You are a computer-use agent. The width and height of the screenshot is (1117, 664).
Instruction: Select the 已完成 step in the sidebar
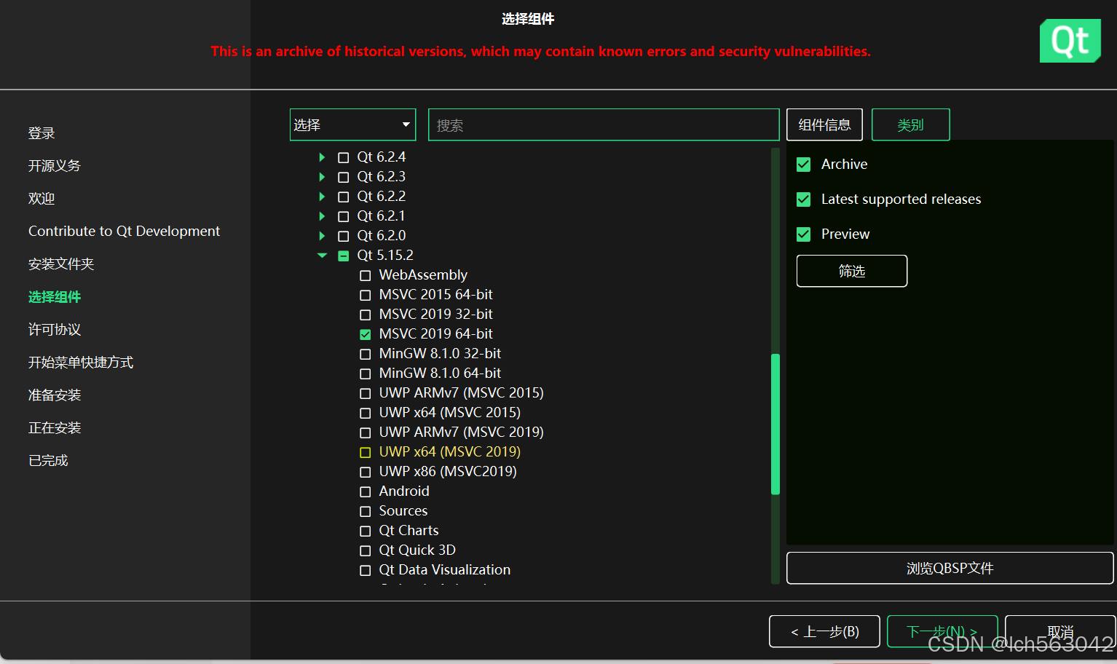tap(48, 461)
